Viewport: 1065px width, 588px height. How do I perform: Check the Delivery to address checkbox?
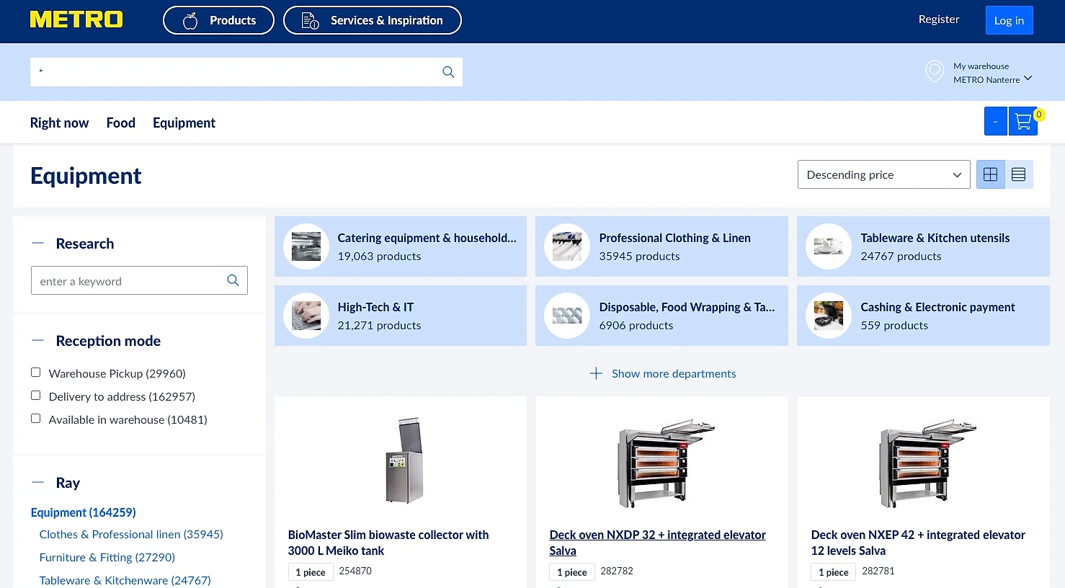coord(35,396)
